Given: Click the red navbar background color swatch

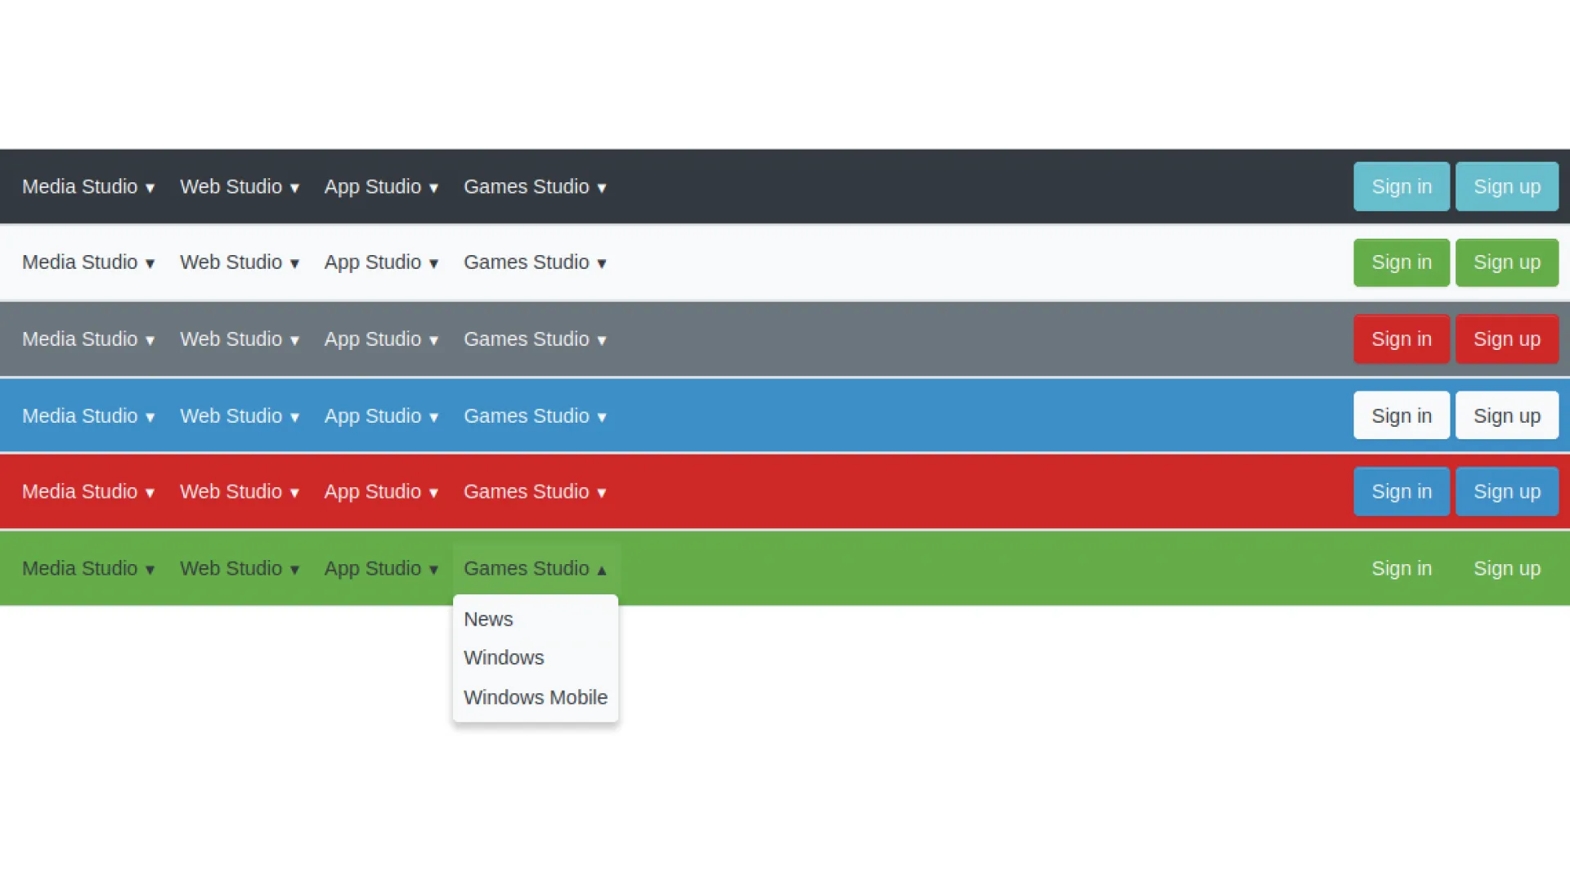Looking at the screenshot, I should 785,491.
